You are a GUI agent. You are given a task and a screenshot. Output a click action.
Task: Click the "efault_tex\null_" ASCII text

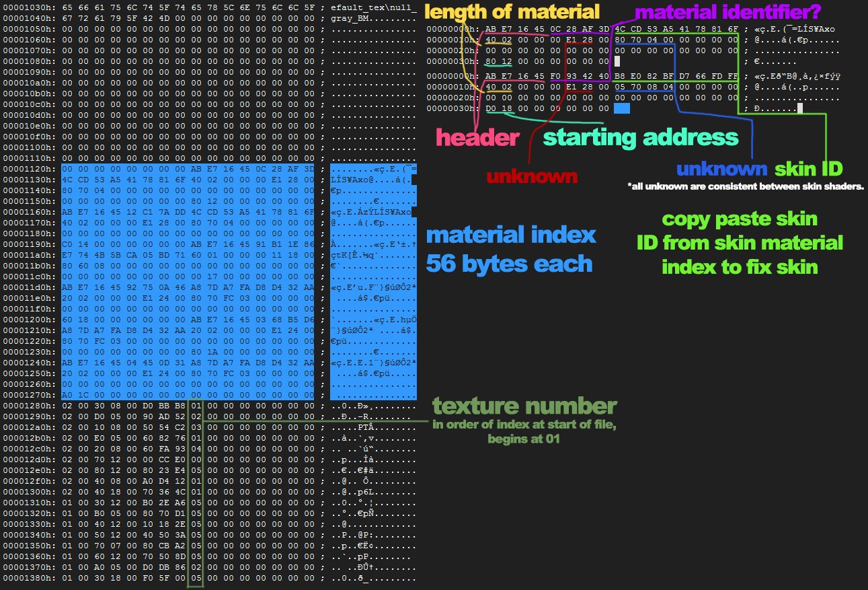374,5
